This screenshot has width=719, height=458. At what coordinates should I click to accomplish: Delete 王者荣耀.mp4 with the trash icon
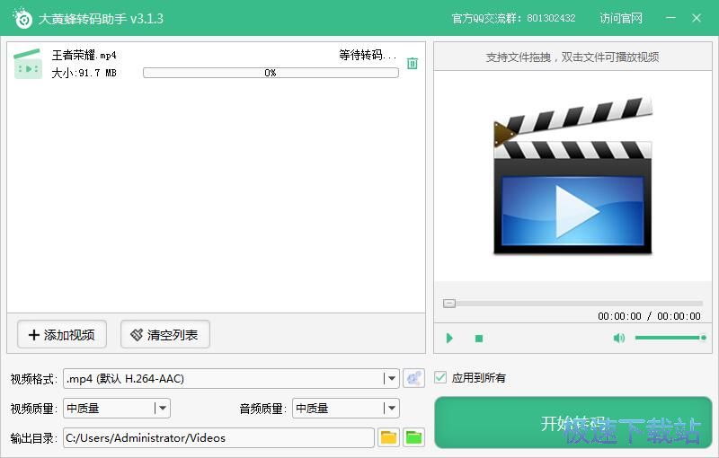pos(413,63)
